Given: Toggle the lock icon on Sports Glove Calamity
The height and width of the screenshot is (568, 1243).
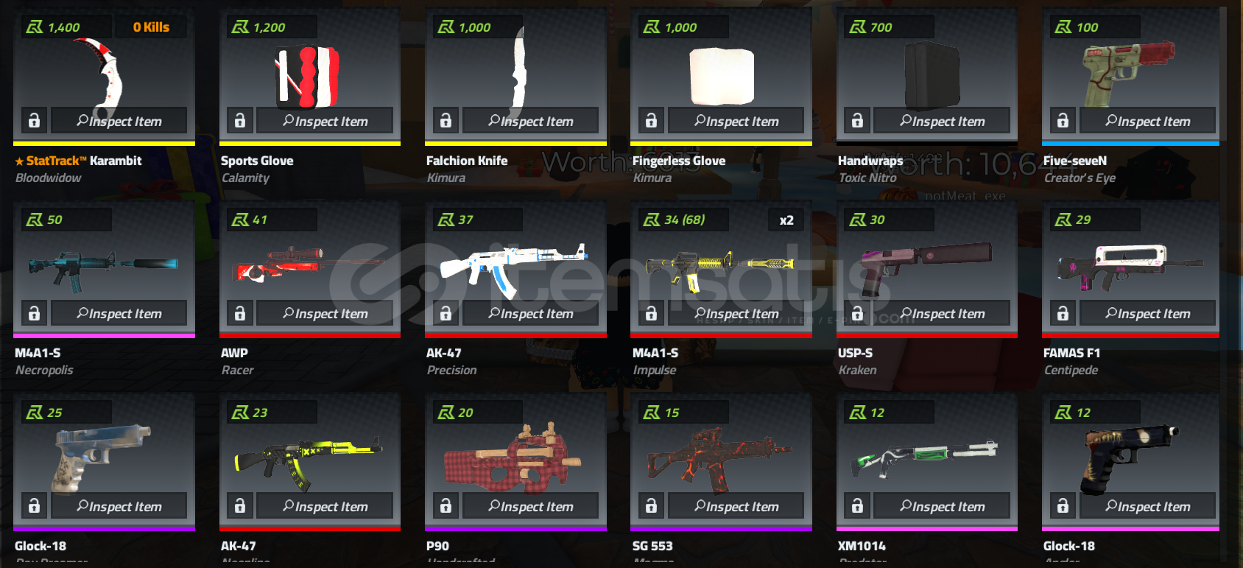Looking at the screenshot, I should (x=240, y=120).
